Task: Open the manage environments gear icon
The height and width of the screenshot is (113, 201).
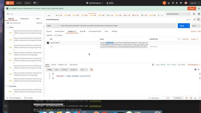Action: pos(199,14)
